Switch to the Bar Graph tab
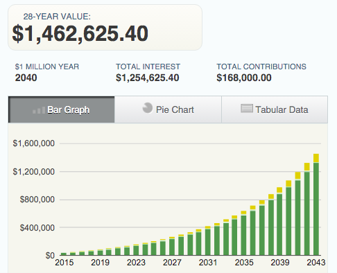Screen dimensions: 337x273 [x=62, y=109]
